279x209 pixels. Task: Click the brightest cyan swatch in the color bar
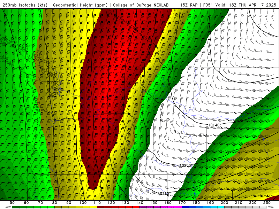(221, 207)
